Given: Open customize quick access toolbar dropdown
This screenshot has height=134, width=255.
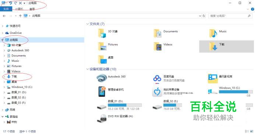Looking at the screenshot, I should 24,3.
